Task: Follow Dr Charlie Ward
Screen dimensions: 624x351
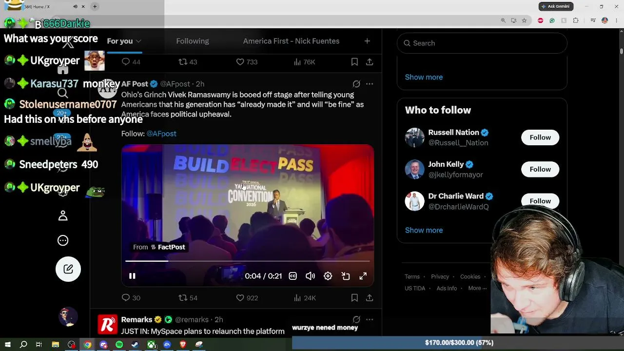Action: tap(540, 201)
